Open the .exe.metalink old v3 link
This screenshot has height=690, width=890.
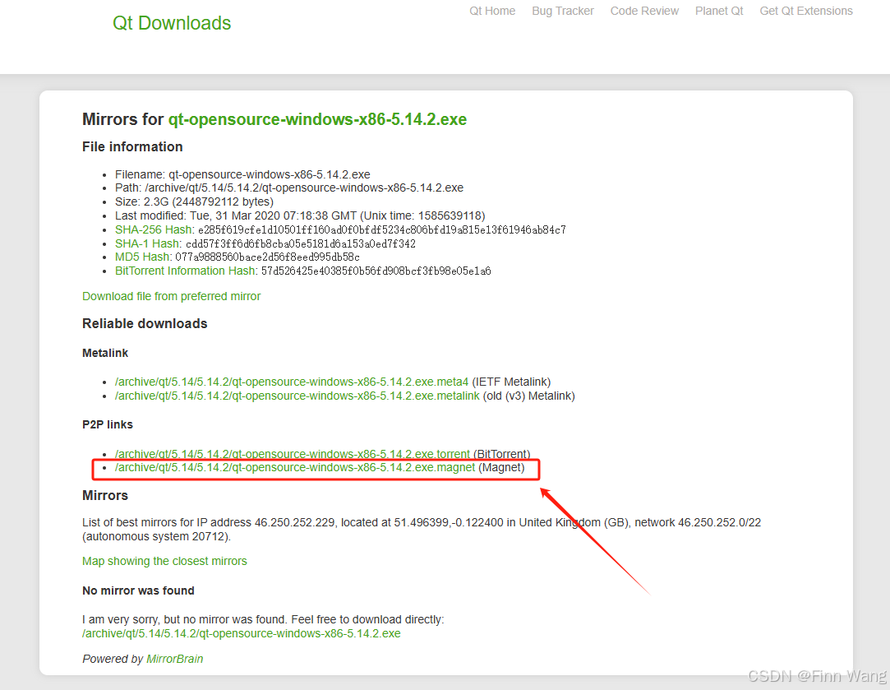297,396
